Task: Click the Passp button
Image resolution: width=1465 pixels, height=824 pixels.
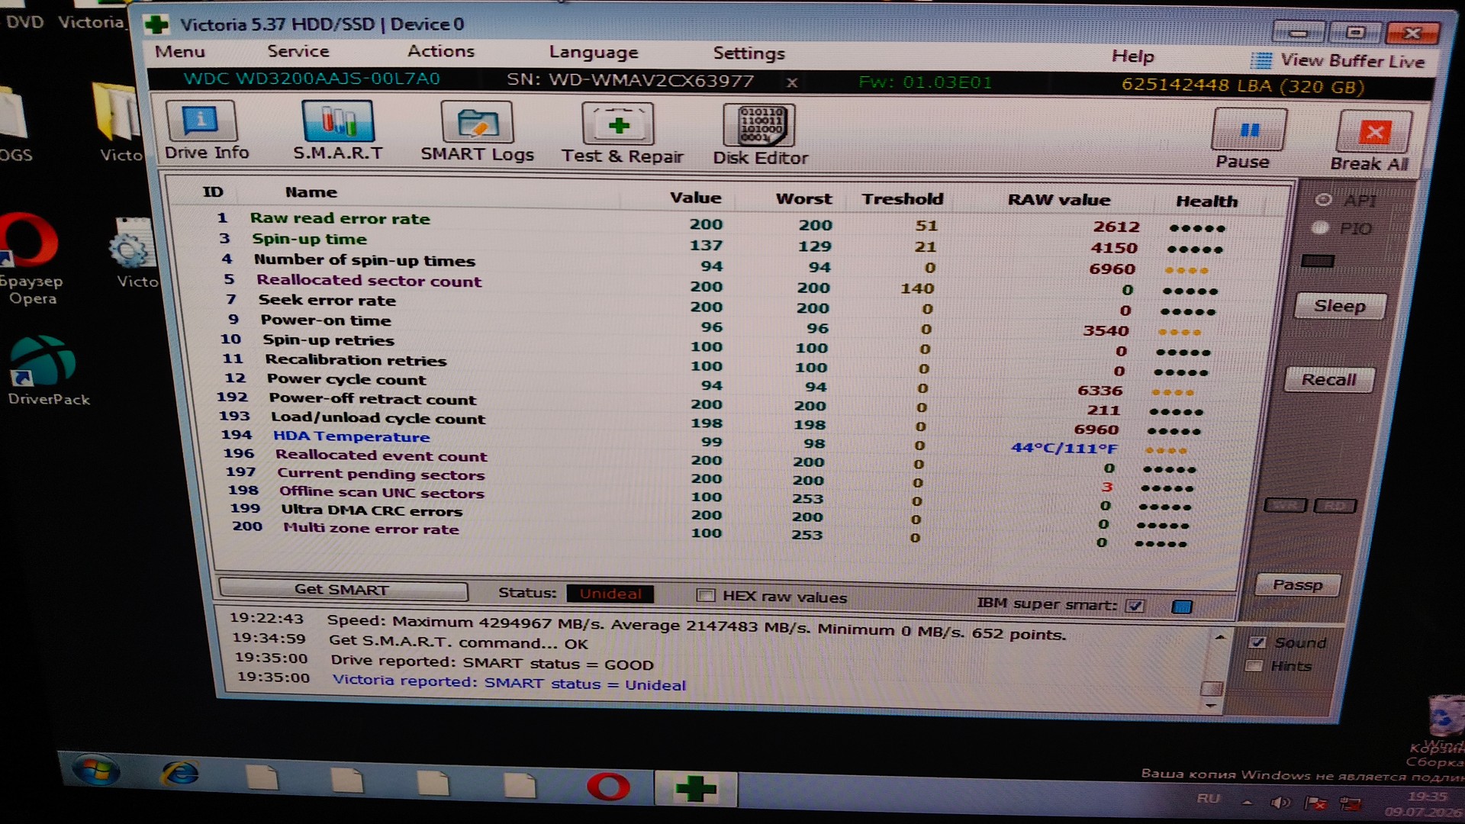Action: click(x=1297, y=585)
